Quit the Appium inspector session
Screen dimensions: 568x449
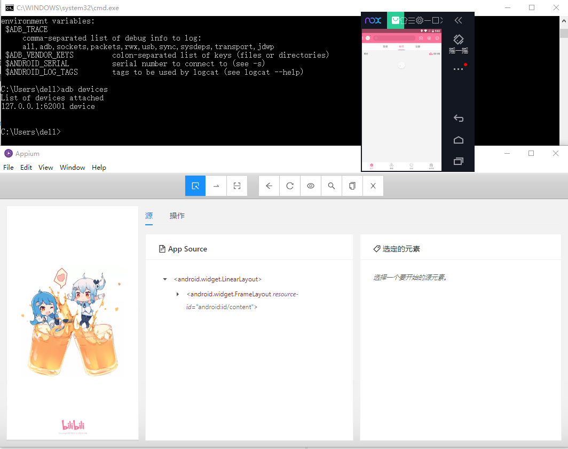[373, 186]
